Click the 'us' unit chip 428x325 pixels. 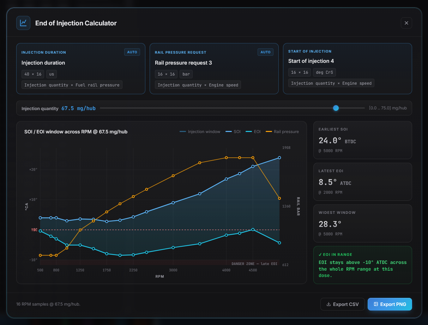click(x=52, y=74)
